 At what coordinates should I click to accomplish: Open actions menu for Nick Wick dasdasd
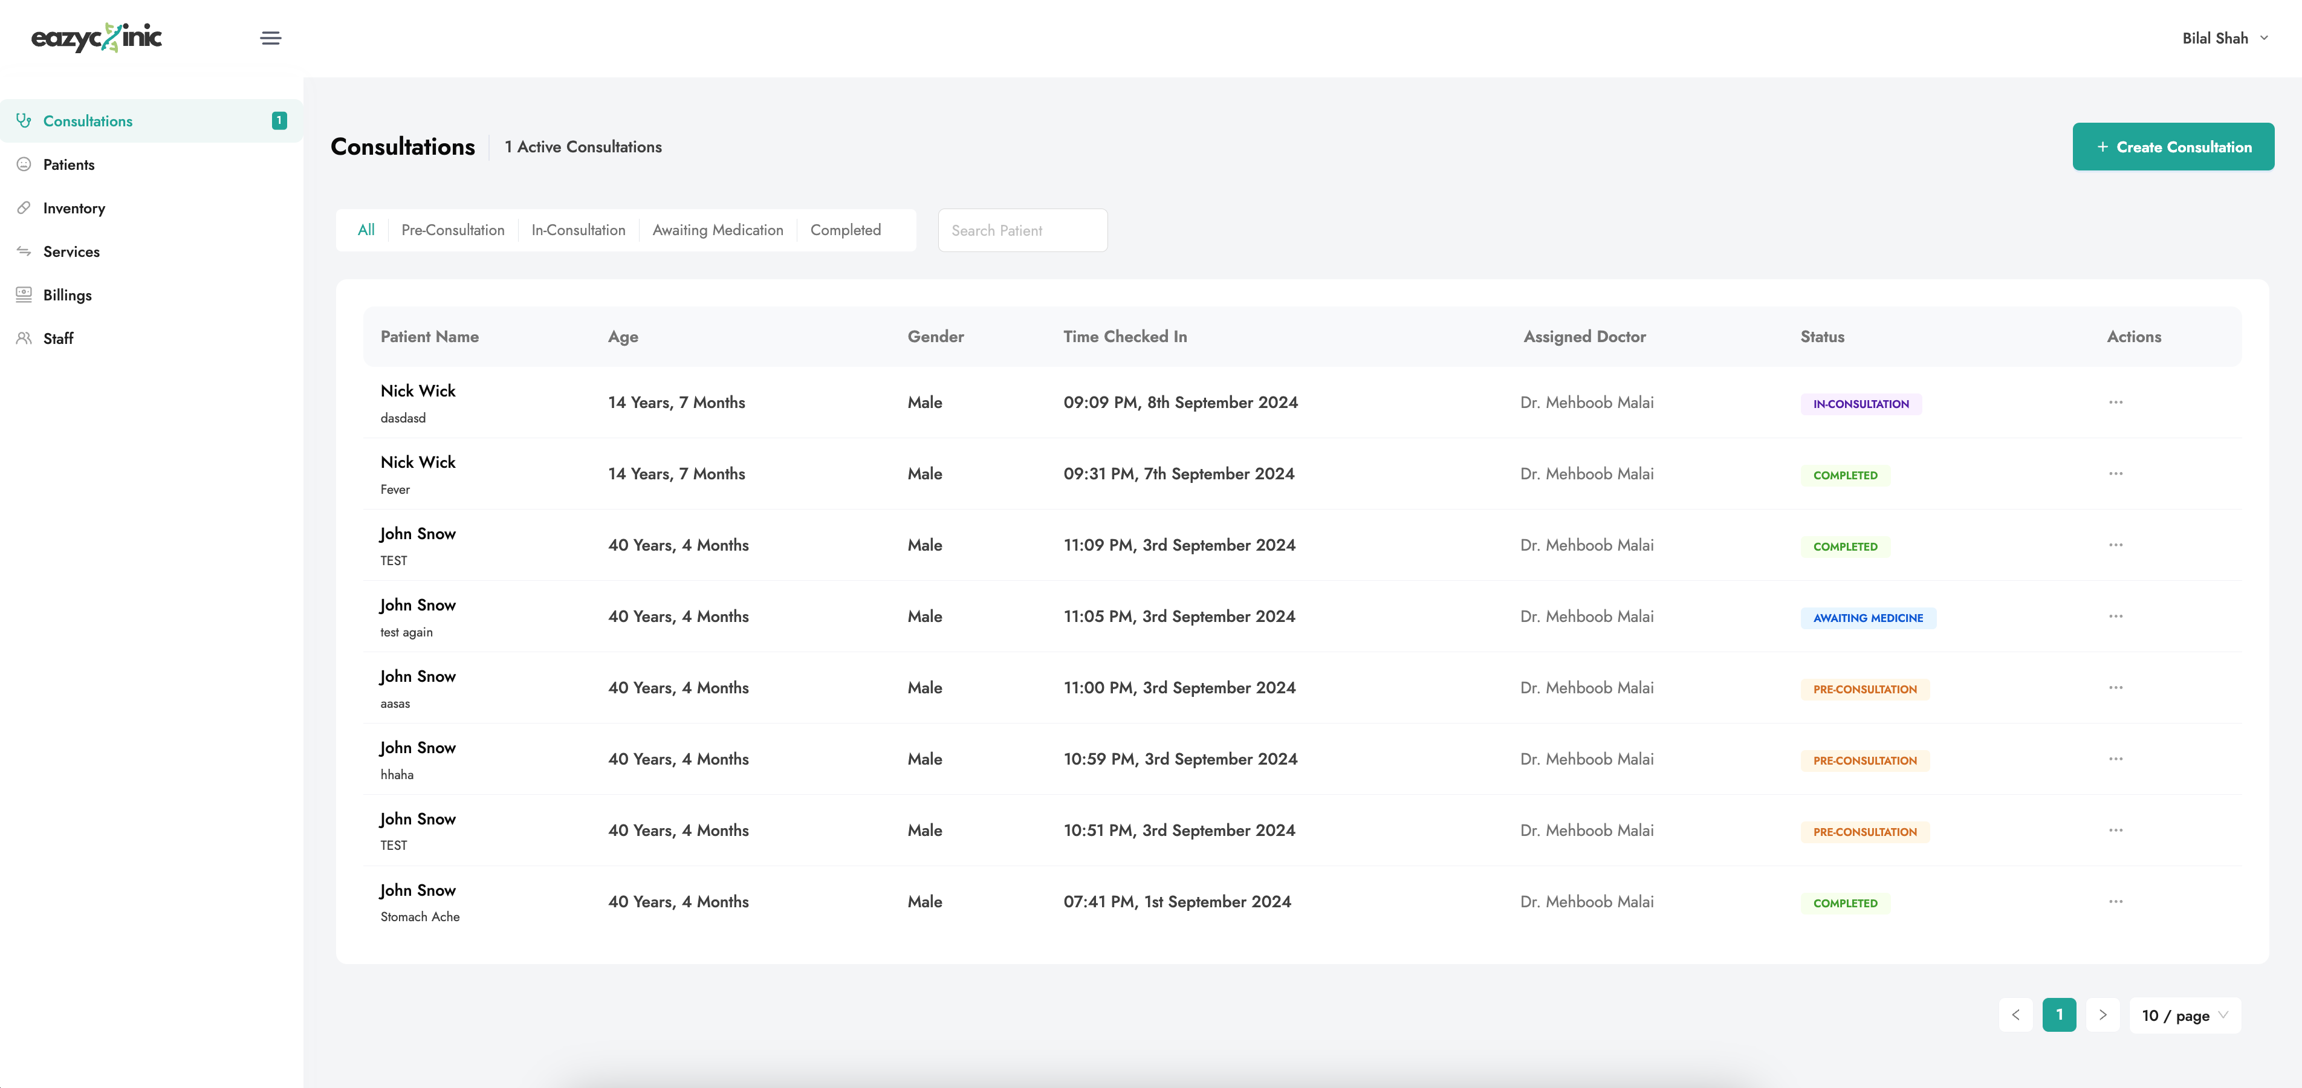click(2115, 402)
